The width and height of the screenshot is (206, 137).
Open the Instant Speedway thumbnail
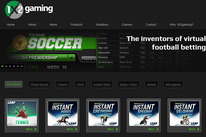pos(144,113)
